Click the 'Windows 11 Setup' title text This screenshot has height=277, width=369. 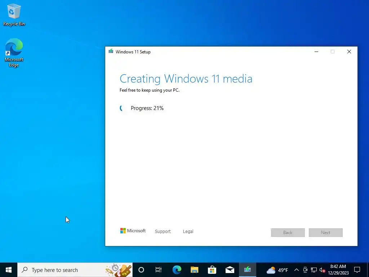[133, 52]
